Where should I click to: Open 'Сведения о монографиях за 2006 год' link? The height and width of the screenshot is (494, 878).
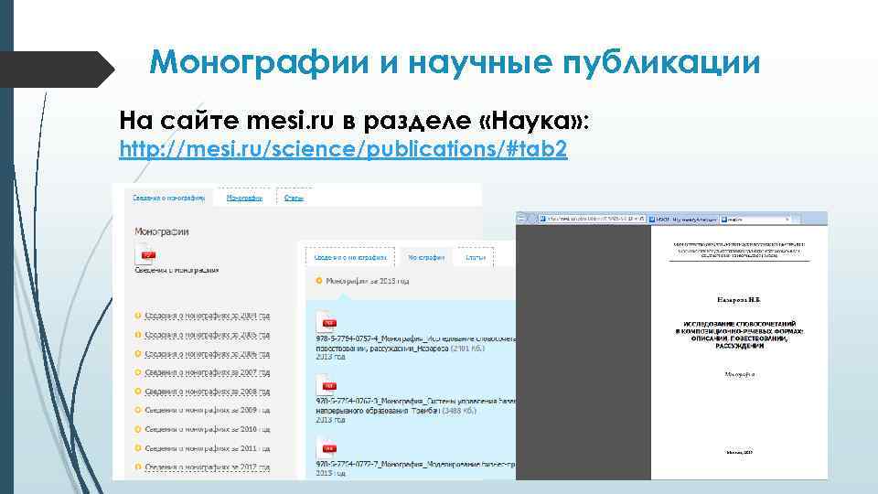tap(208, 354)
